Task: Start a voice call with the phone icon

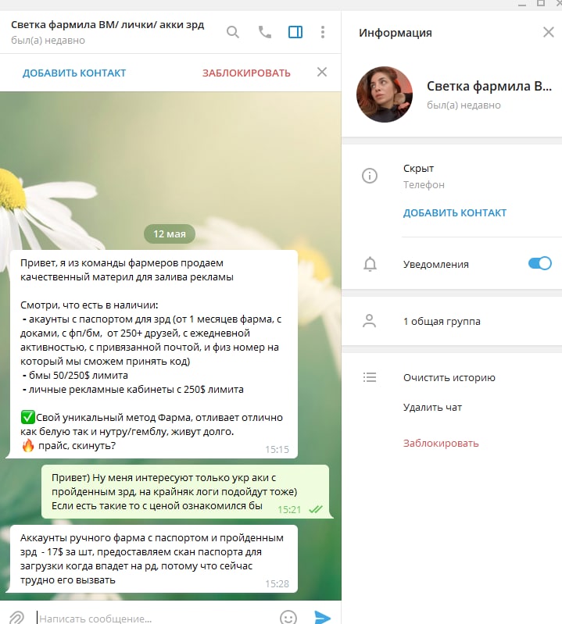Action: tap(265, 32)
